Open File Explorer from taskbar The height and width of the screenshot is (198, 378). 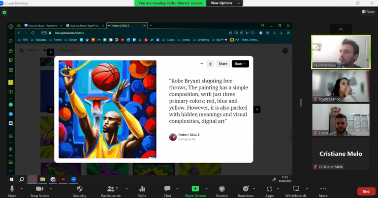coord(43,179)
